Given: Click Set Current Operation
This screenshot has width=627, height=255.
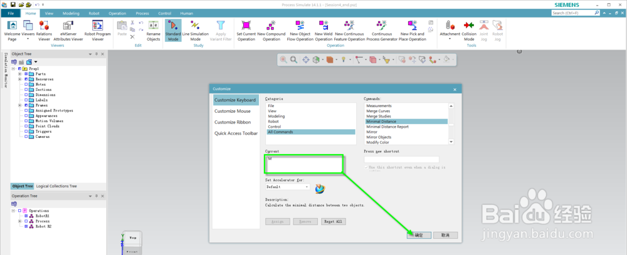Looking at the screenshot, I should coord(246,30).
